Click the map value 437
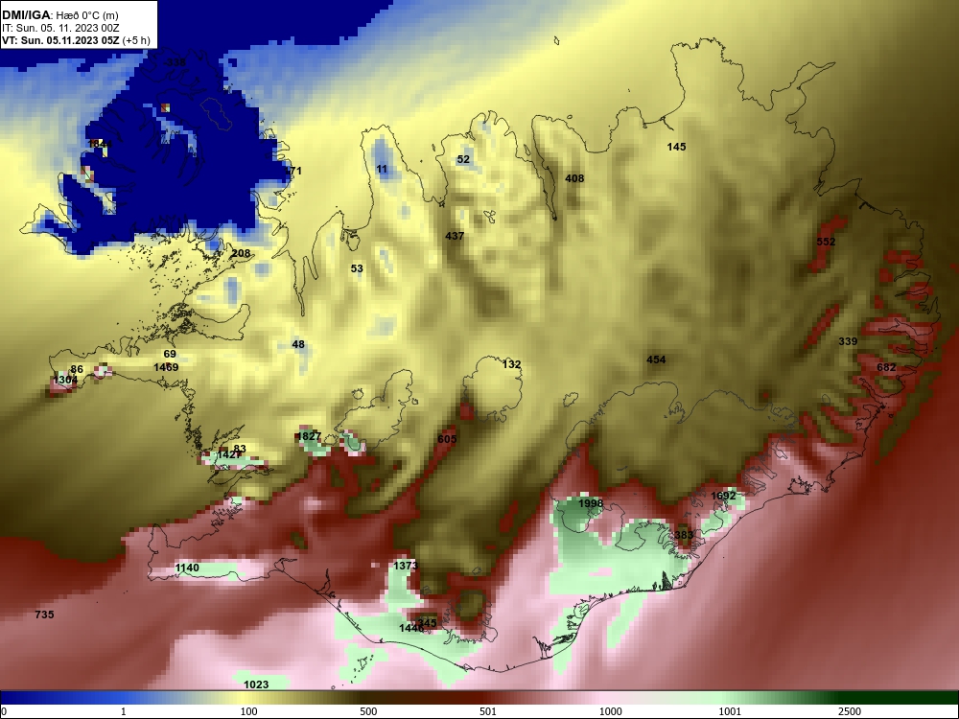Screen dimensions: 959x719 [455, 236]
